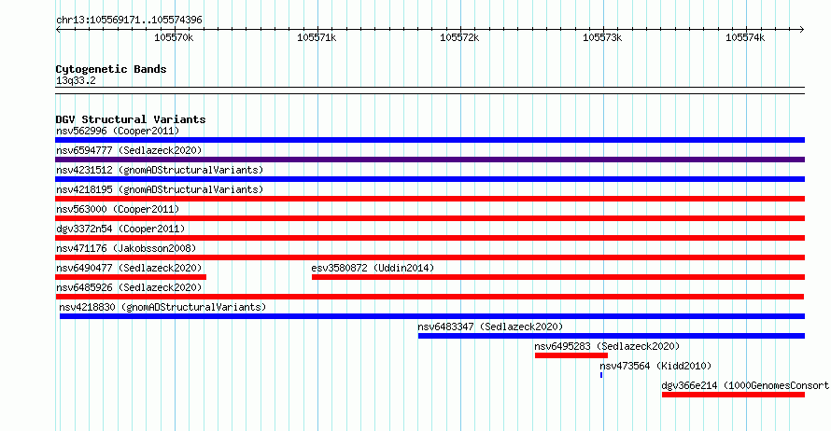This screenshot has height=431, width=831.
Task: Select nsv6490477 (Sedlazeck2020) label
Action: (129, 268)
